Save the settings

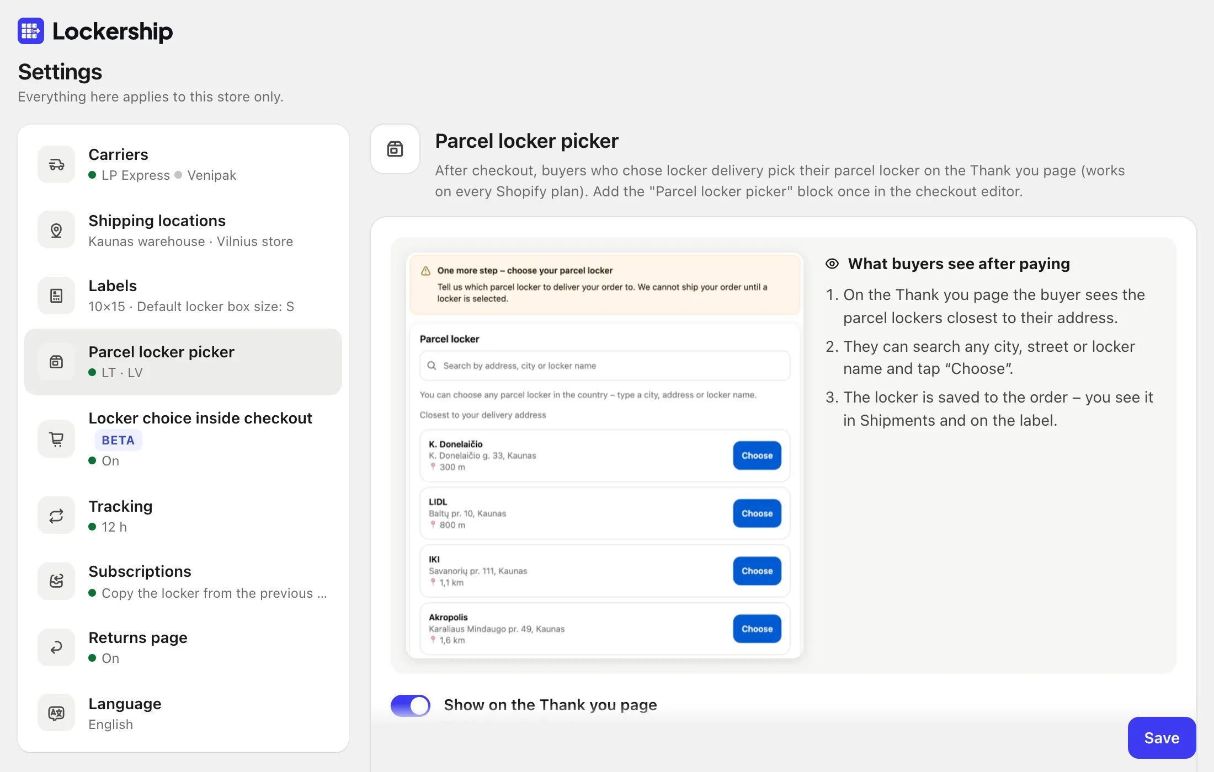click(x=1162, y=738)
